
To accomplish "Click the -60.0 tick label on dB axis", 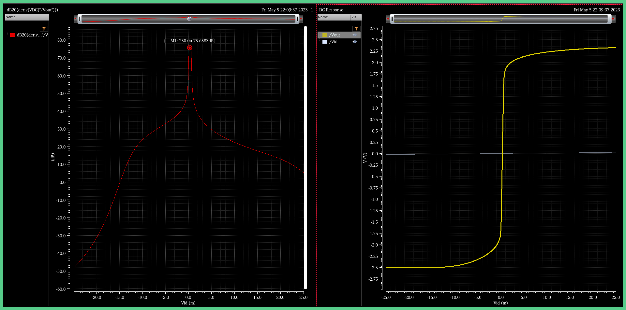I will (61, 289).
